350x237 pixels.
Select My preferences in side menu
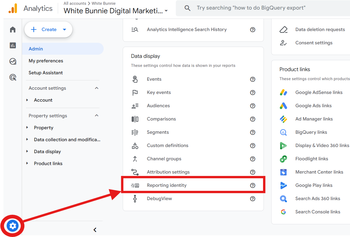click(46, 61)
